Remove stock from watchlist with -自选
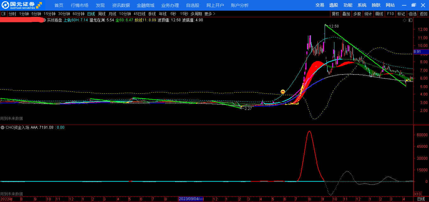 pyautogui.click(x=412, y=14)
